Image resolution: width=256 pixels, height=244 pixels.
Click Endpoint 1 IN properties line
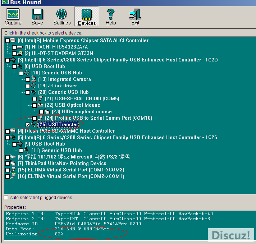point(109,214)
